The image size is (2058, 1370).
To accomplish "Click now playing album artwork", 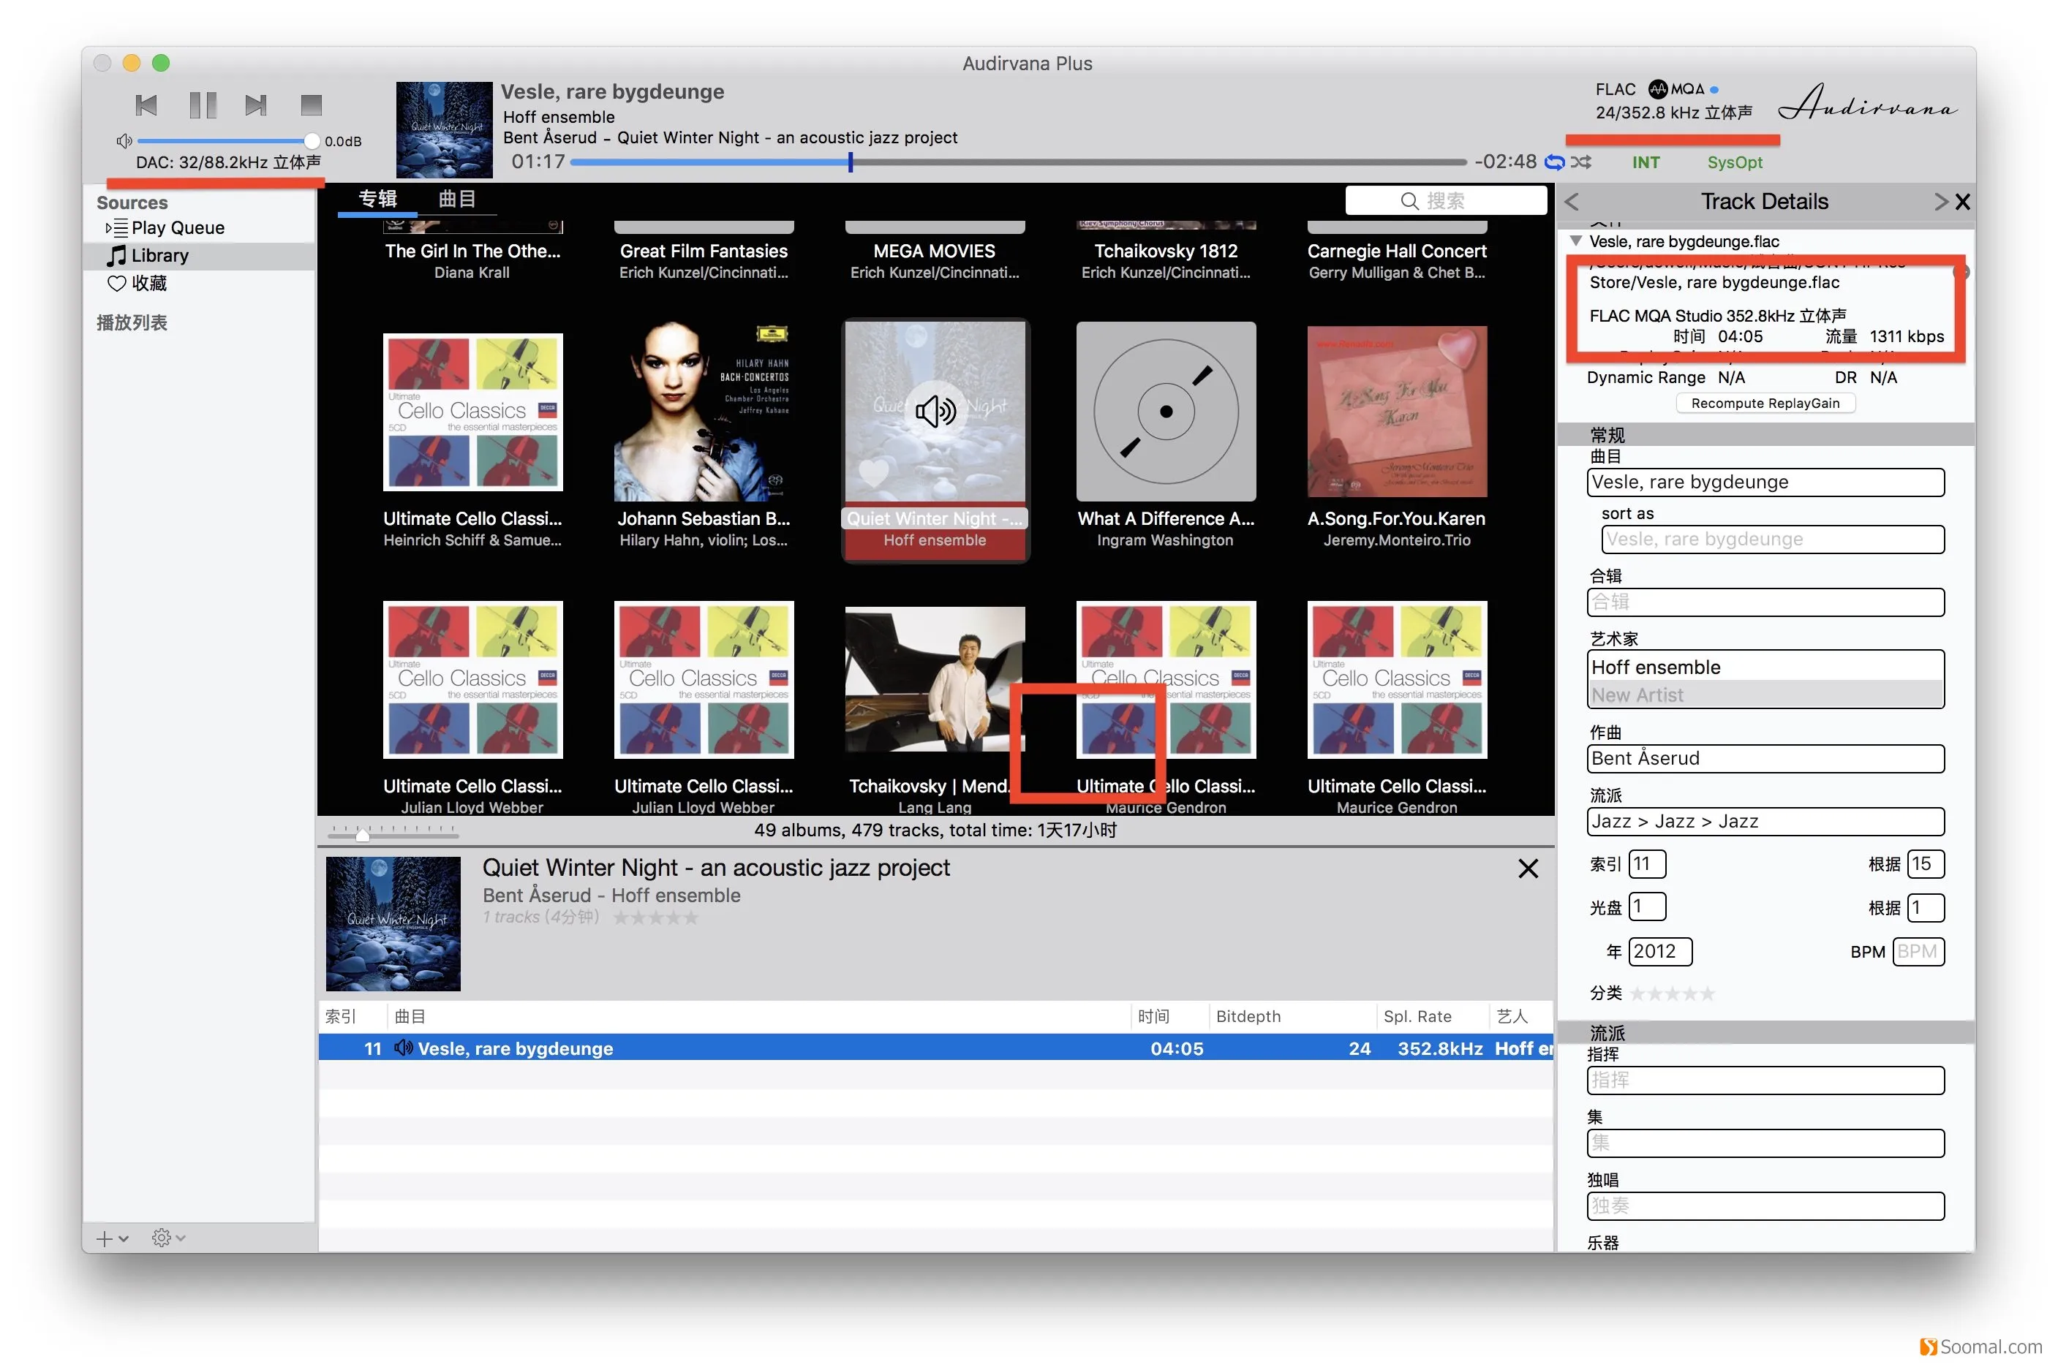I will (x=444, y=130).
